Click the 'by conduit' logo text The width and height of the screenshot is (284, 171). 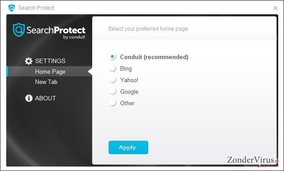74,37
